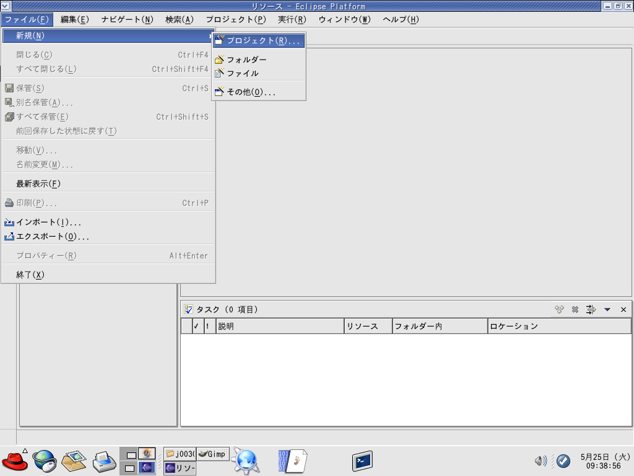Click the Export icon in File menu
This screenshot has width=634, height=476.
tap(9, 236)
